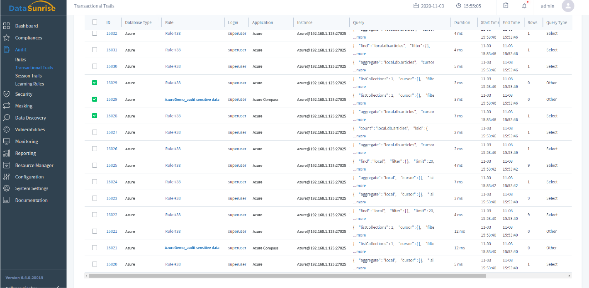
Task: Sort by the Duration column header
Action: [x=462, y=22]
